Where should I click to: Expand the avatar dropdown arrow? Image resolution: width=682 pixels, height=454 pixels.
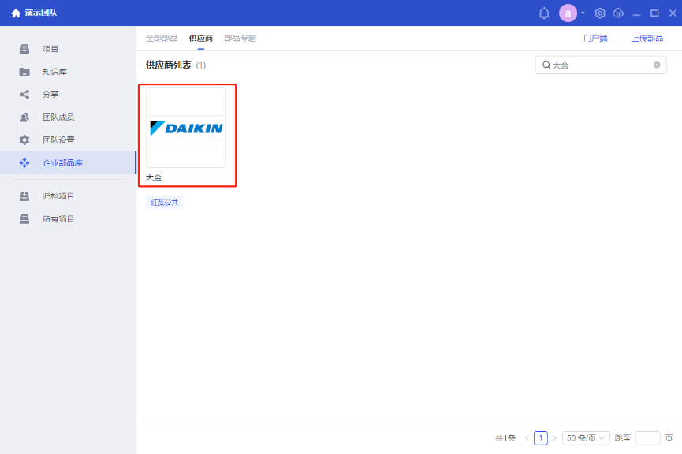click(583, 13)
